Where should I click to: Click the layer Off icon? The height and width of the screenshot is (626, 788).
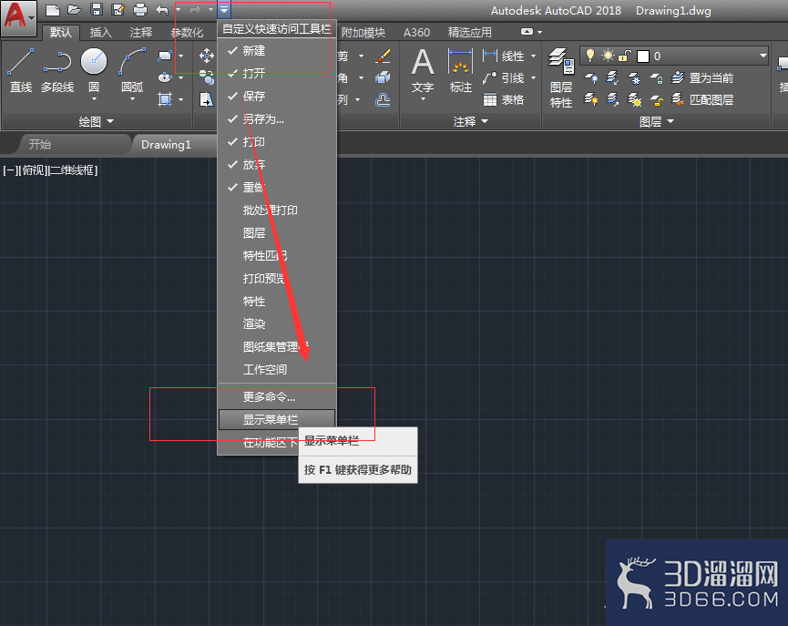point(591,78)
